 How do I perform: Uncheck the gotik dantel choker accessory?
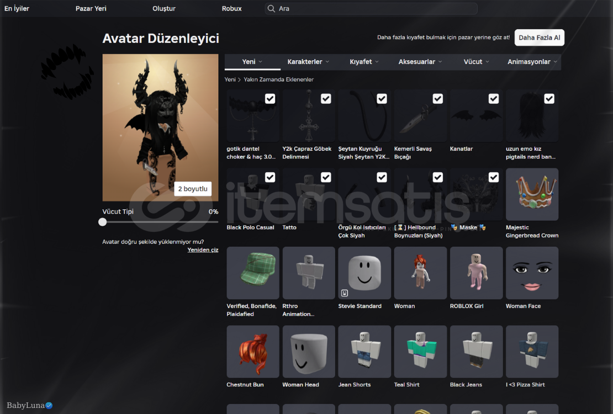pyautogui.click(x=270, y=99)
